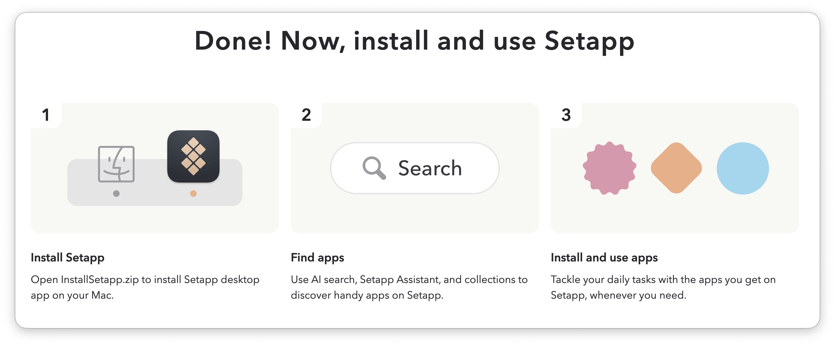Click the "Done! Now, install and use Setapp" title

click(x=414, y=41)
